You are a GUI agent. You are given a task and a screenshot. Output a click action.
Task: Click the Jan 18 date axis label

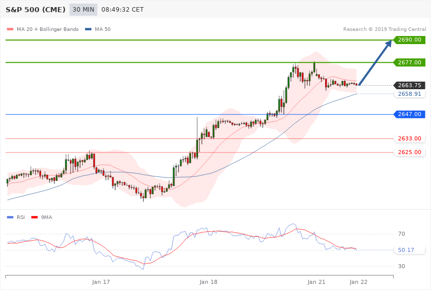208,282
